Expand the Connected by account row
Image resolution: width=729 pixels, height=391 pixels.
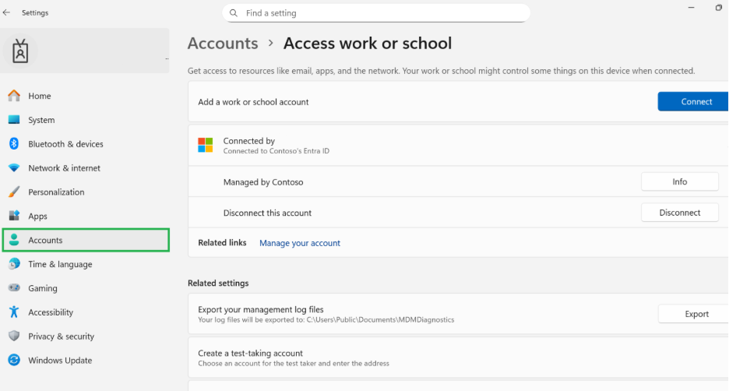tap(458, 146)
